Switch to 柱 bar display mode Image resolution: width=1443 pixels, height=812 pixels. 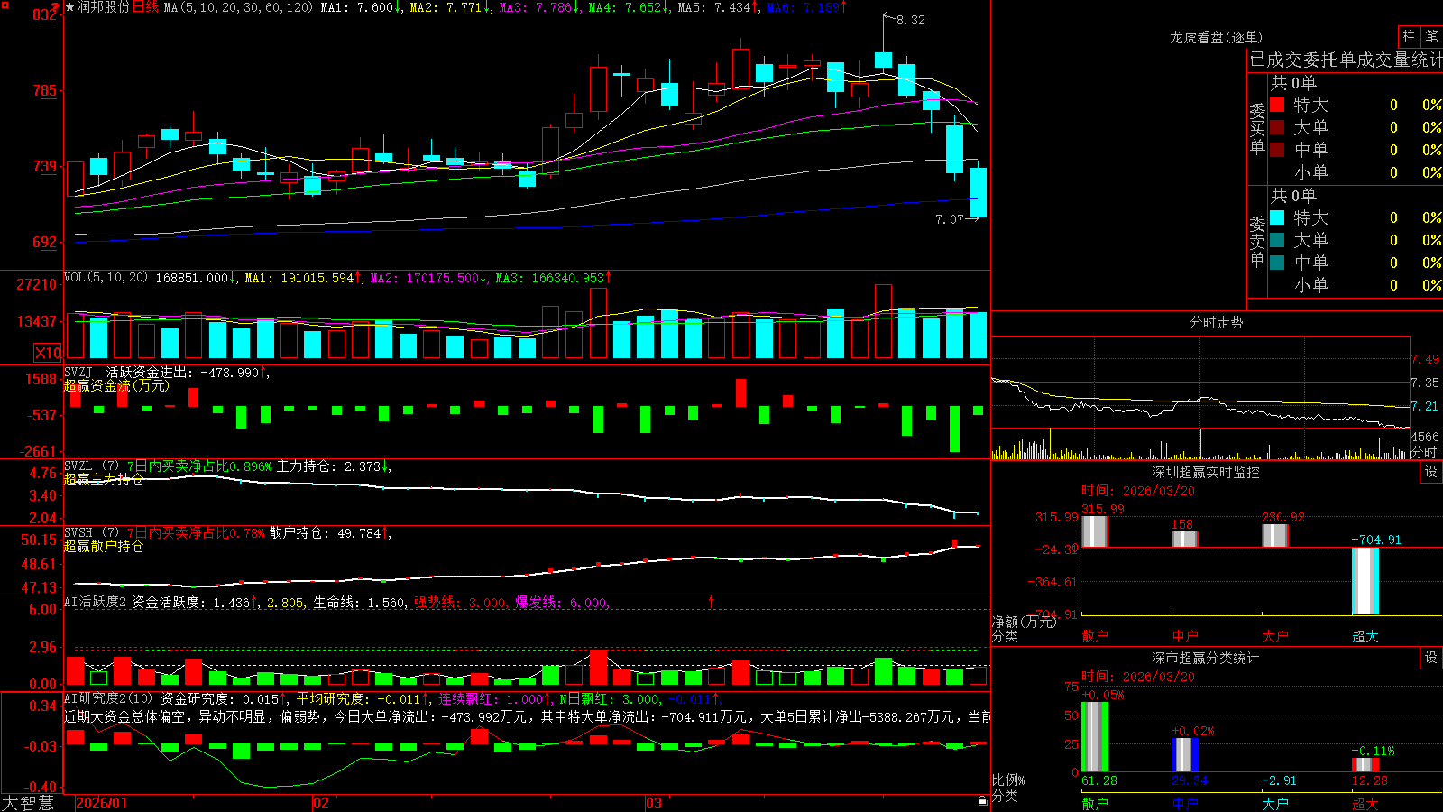click(x=1409, y=36)
